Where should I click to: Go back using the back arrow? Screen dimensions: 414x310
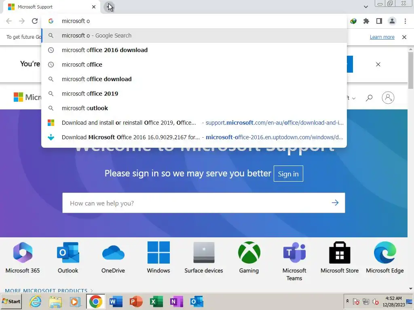tap(9, 21)
